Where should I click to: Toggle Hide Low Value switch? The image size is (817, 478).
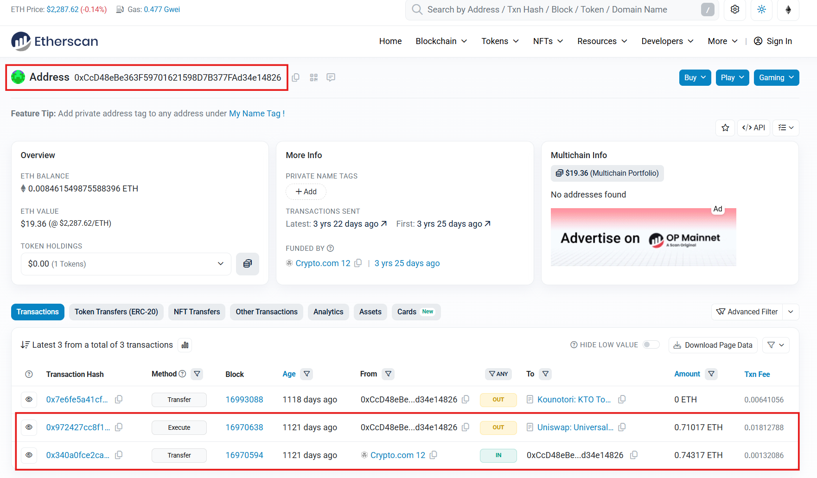tap(651, 344)
